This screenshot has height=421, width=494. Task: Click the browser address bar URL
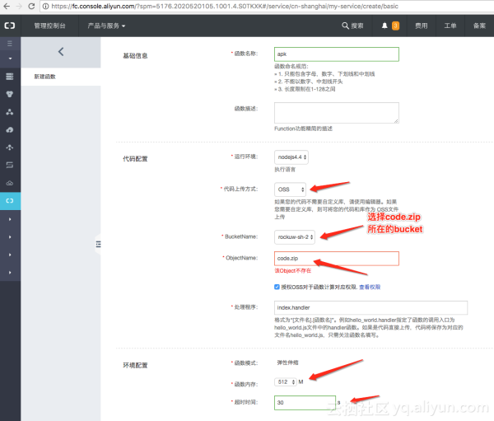tap(225, 7)
